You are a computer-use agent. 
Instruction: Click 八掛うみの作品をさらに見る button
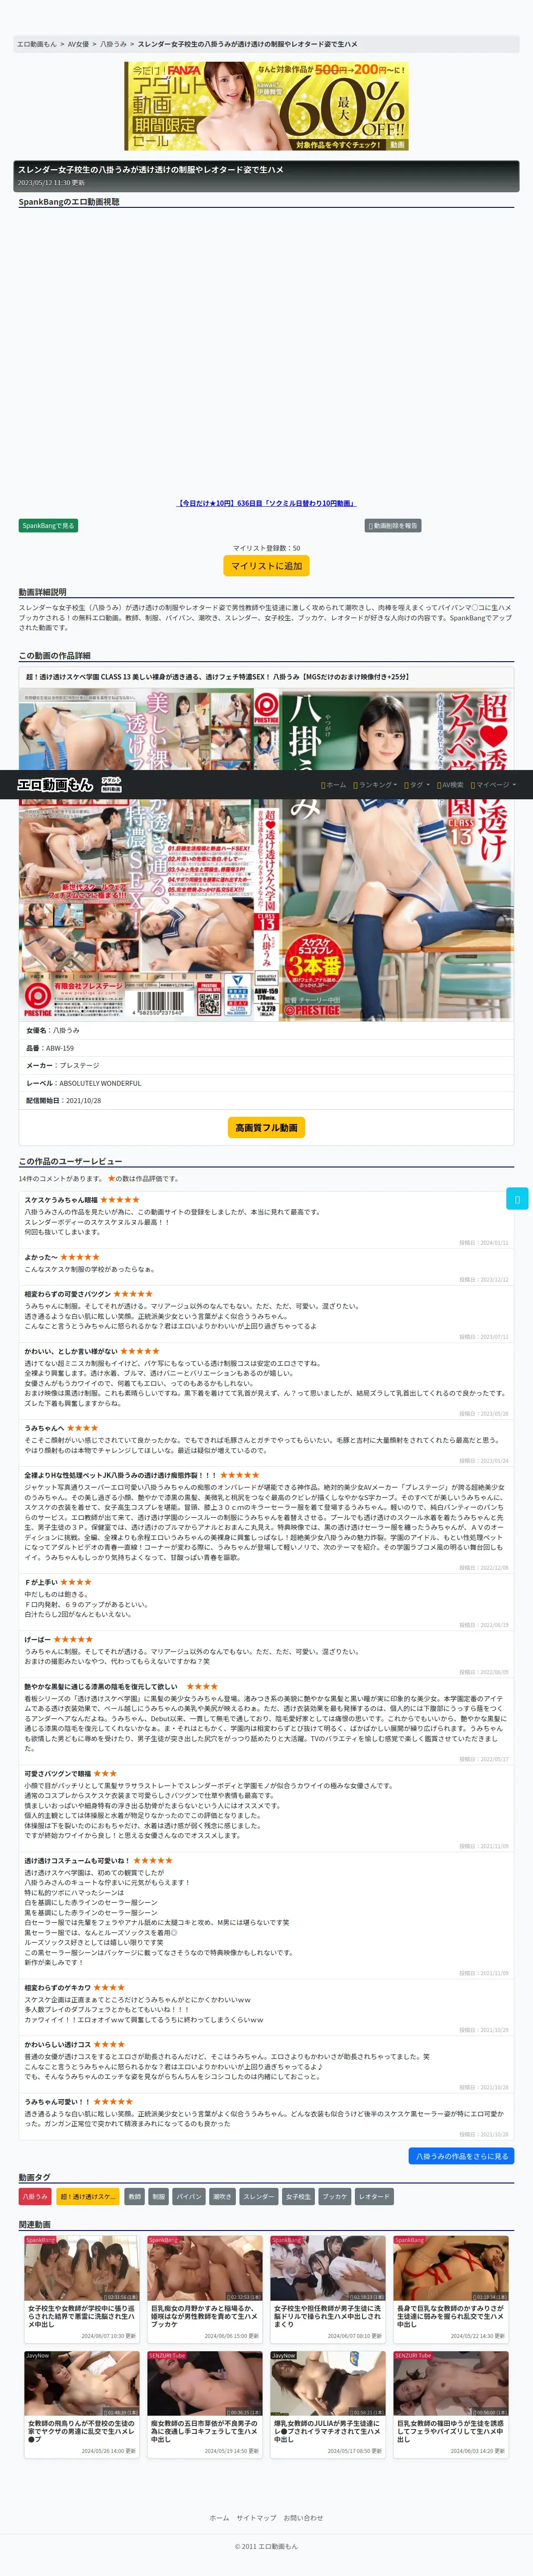coord(461,2155)
